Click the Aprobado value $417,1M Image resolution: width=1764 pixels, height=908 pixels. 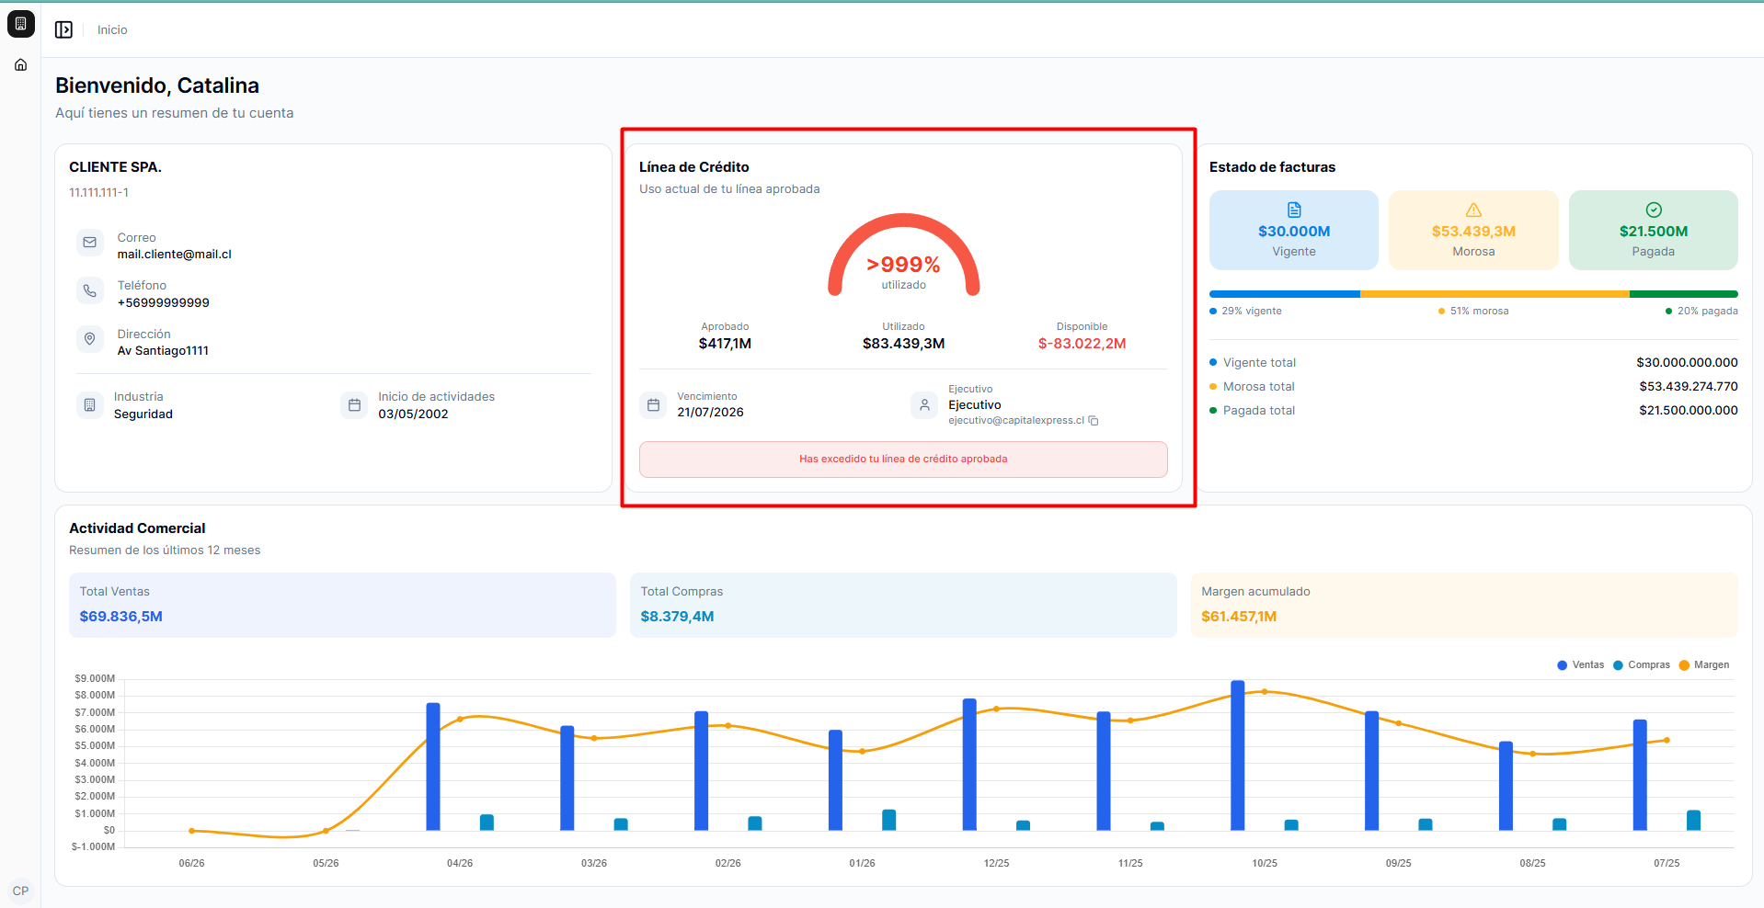click(725, 344)
